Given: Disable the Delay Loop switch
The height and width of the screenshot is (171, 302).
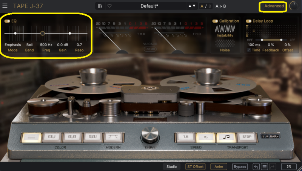Looking at the screenshot, I should tap(249, 21).
